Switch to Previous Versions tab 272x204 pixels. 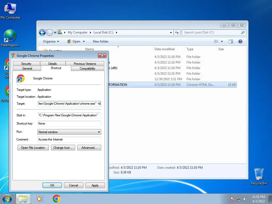85,64
